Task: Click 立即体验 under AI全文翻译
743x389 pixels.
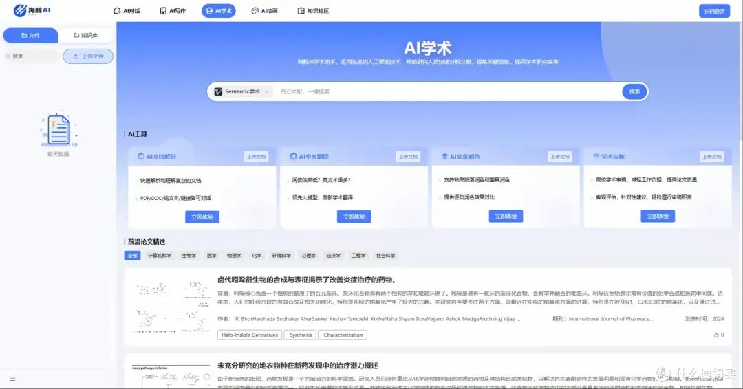Action: click(x=354, y=216)
